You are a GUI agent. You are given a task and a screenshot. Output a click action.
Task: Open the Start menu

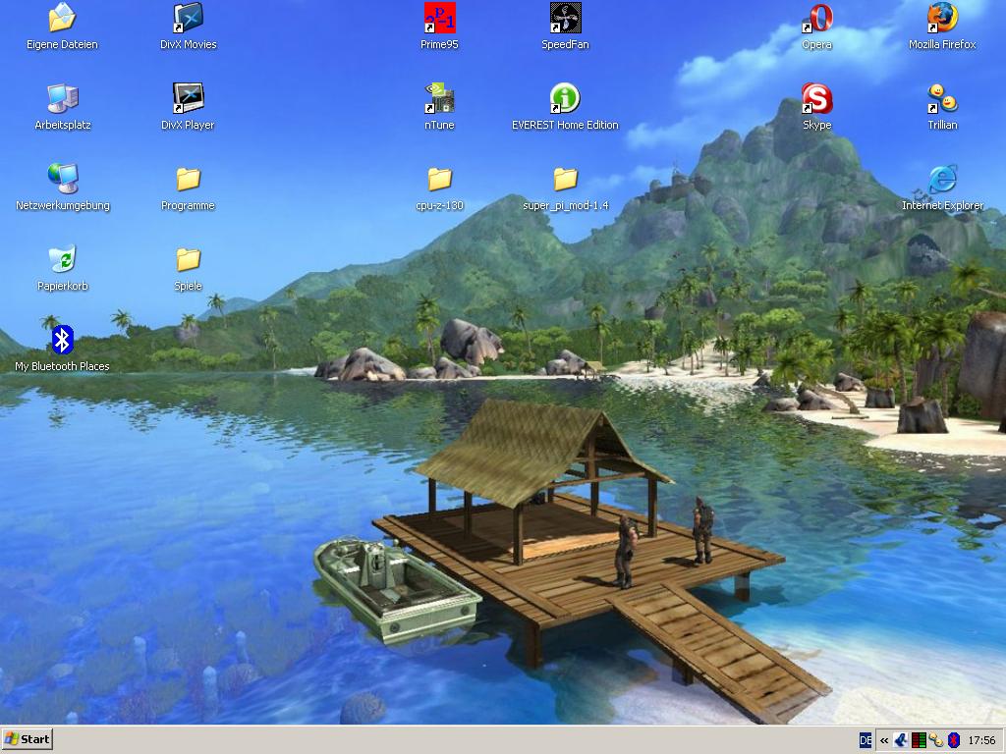(x=27, y=739)
